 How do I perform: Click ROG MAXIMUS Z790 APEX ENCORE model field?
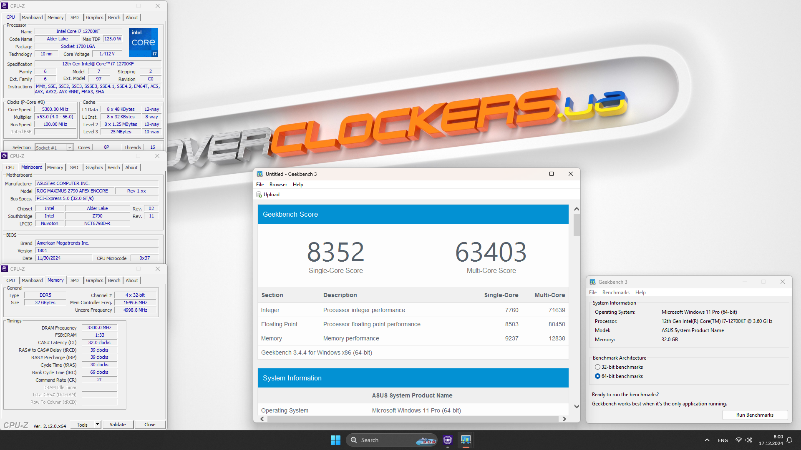(x=75, y=191)
